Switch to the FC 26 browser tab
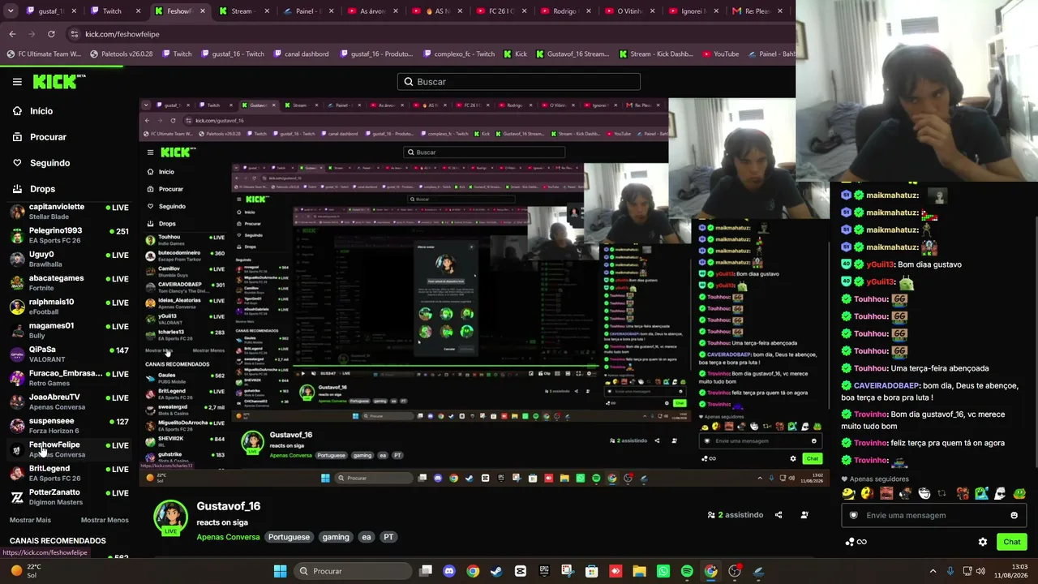Screen dimensions: 1038x584 click(x=500, y=11)
